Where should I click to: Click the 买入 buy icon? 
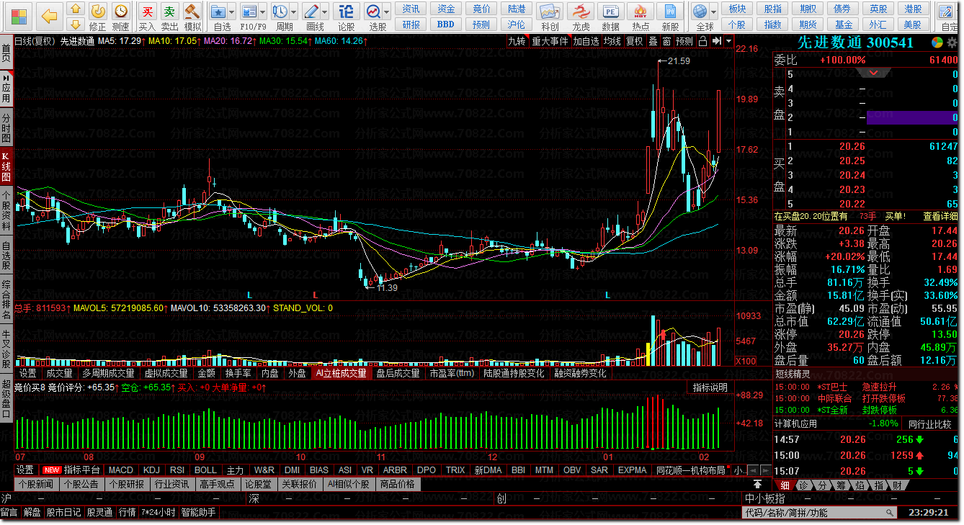[x=147, y=11]
